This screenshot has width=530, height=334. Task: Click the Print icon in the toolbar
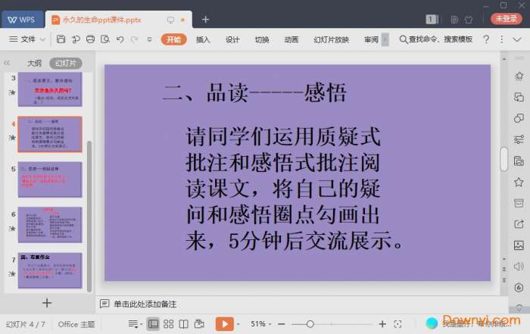tap(90, 39)
